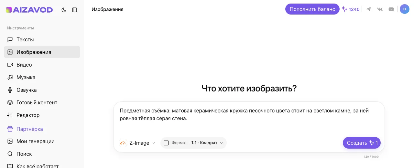The image size is (414, 168).
Task: Open the user profile avatar D
Action: click(x=405, y=9)
